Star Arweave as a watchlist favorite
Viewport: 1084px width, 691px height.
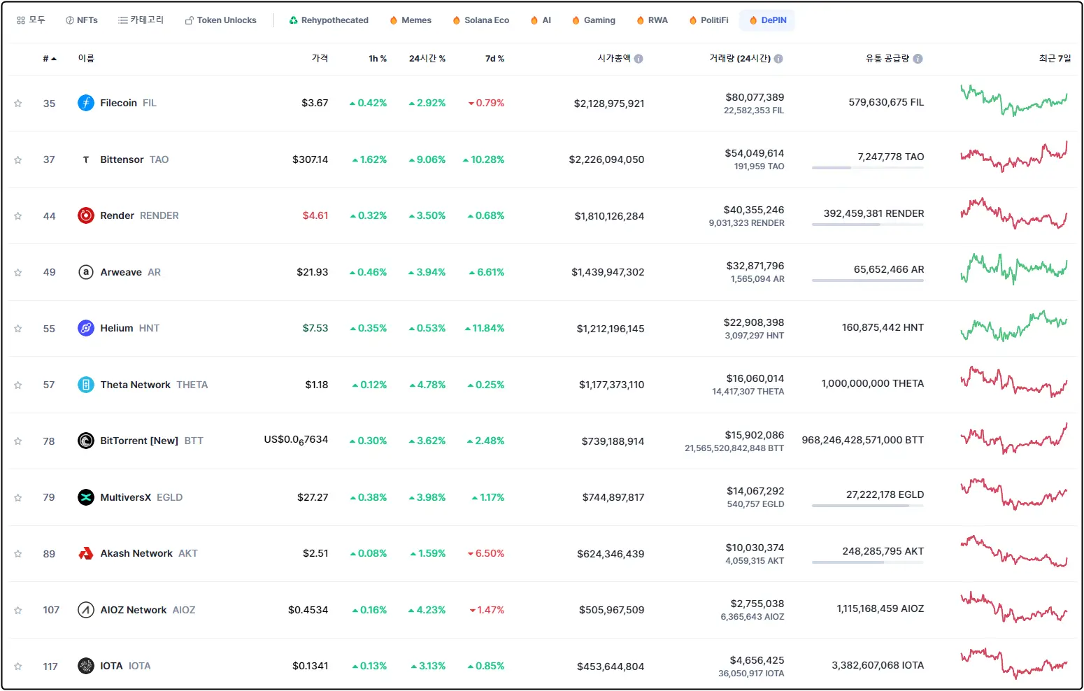tap(18, 273)
